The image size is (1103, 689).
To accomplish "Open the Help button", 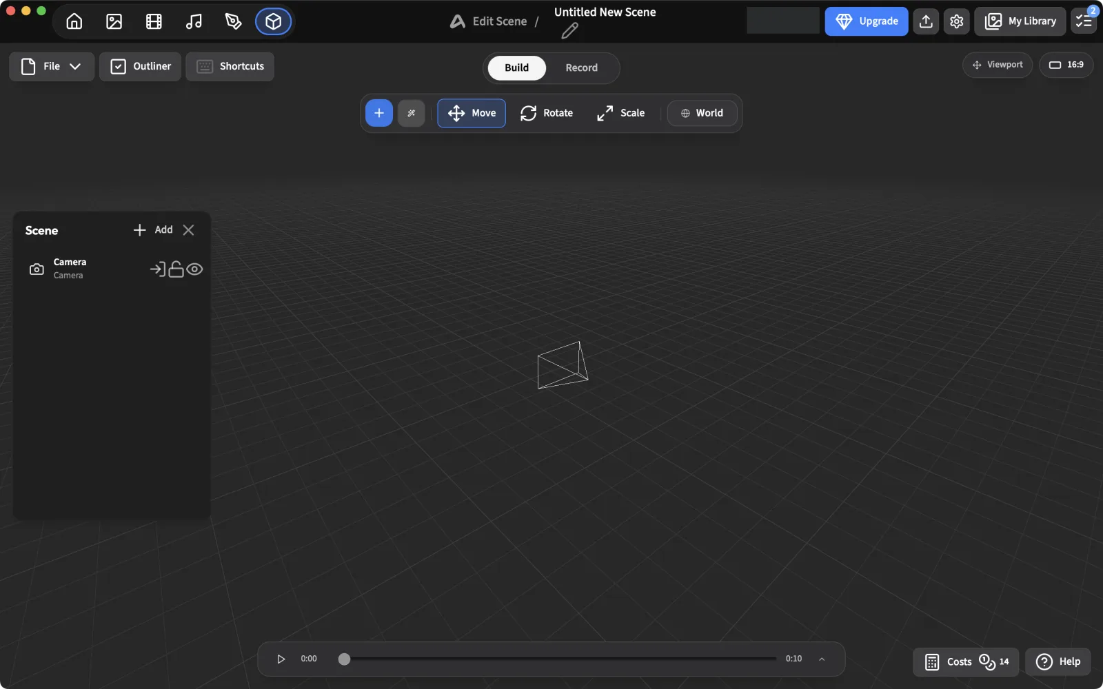I will click(1058, 661).
